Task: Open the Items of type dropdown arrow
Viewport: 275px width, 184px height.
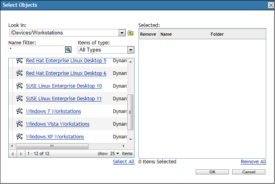Action: pyautogui.click(x=131, y=50)
